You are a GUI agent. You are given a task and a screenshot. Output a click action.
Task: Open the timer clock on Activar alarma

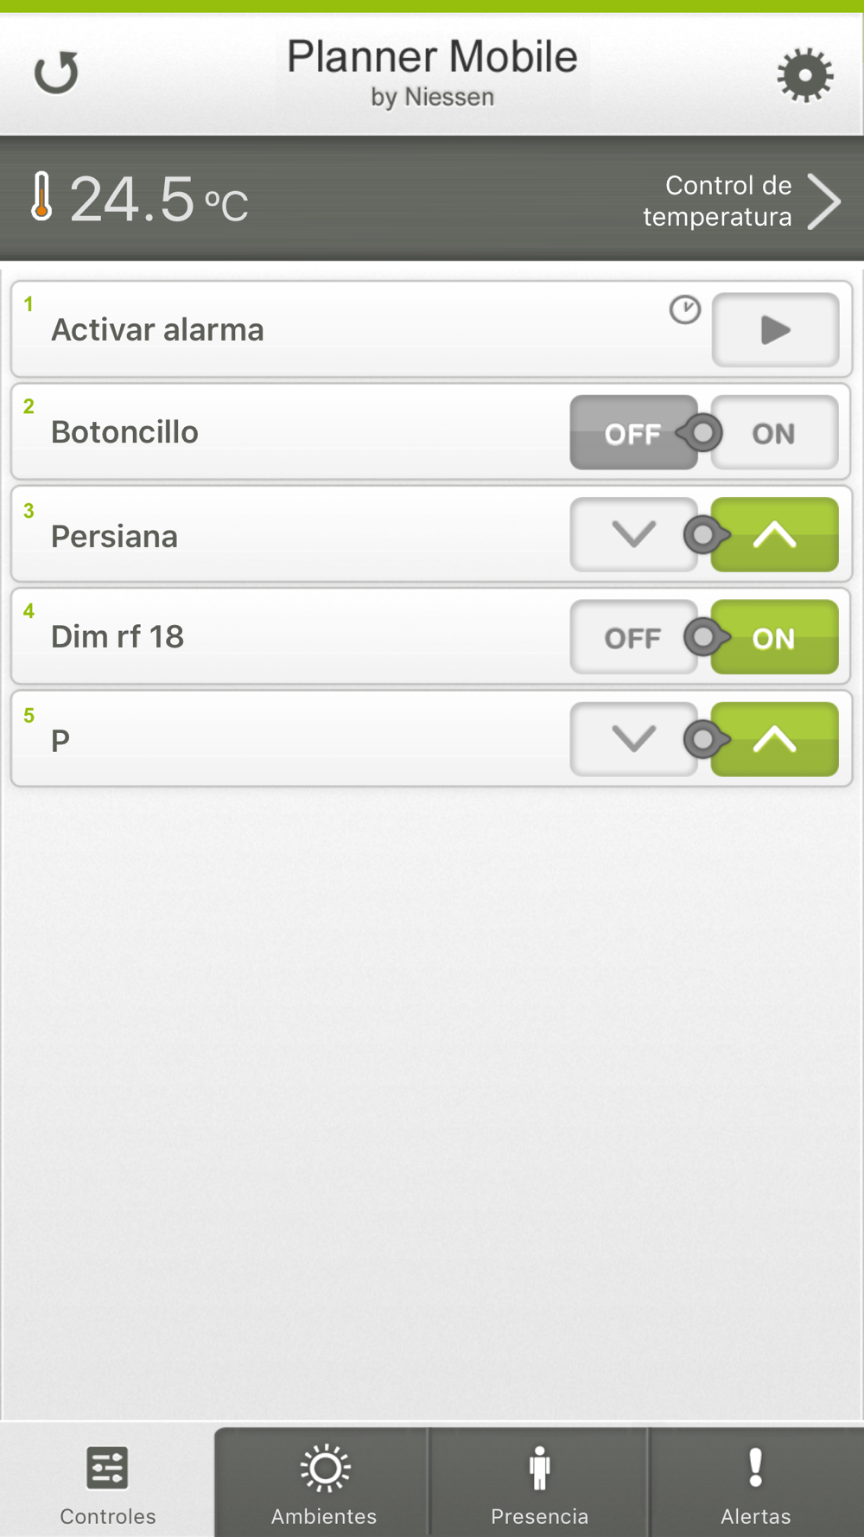coord(685,309)
